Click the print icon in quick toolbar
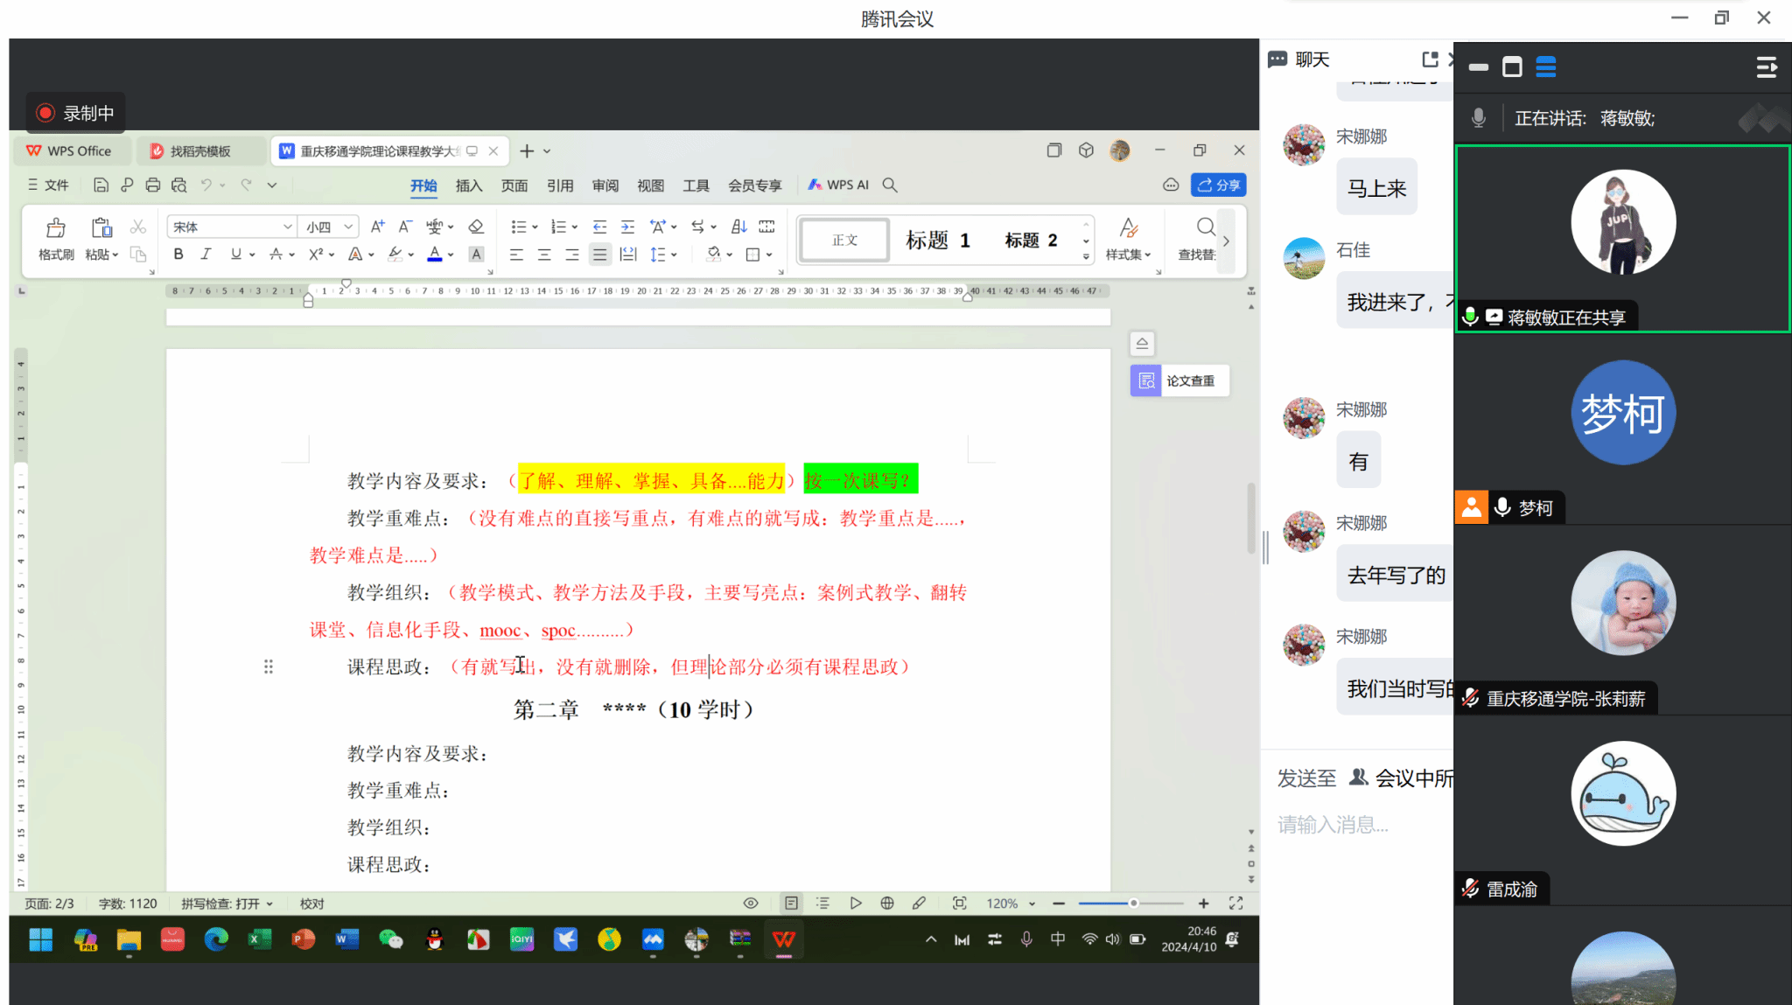 [153, 185]
